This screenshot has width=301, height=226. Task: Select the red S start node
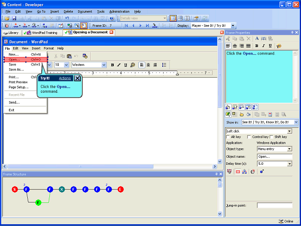coord(15,189)
